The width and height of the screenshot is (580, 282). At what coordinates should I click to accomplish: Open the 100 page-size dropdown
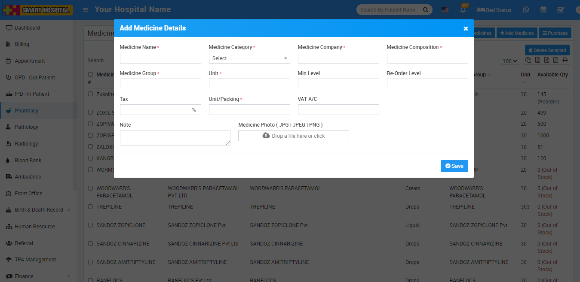[x=510, y=61]
